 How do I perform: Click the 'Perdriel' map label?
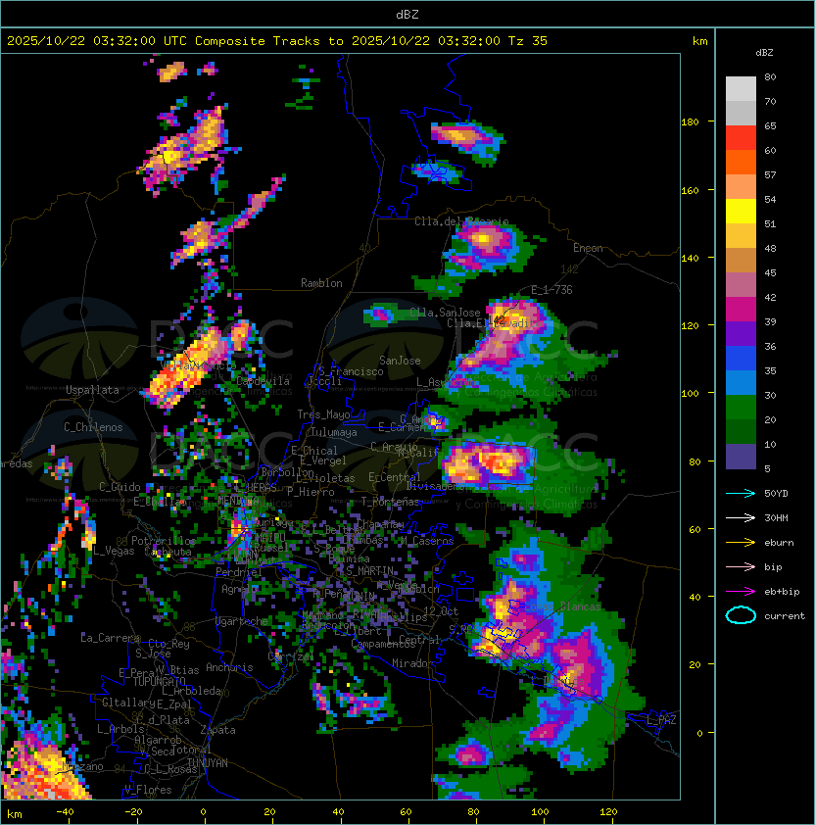tap(239, 572)
